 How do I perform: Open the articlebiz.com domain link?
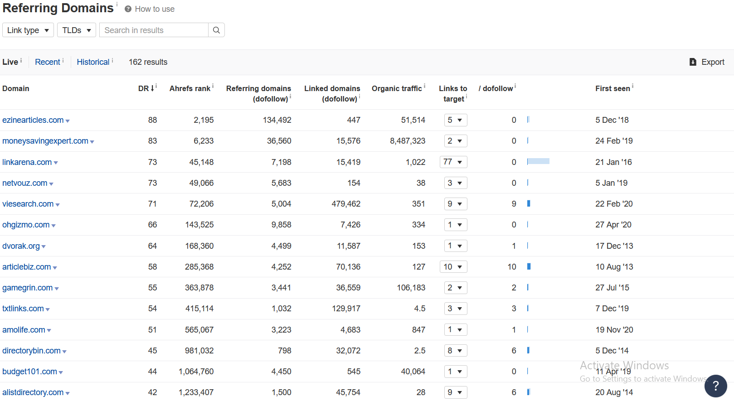pyautogui.click(x=27, y=267)
